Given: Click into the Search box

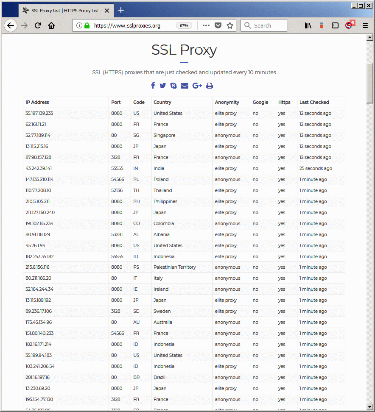Looking at the screenshot, I should [268, 25].
